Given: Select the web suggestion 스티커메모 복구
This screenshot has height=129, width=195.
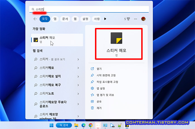Looking at the screenshot, I should click(x=50, y=85).
